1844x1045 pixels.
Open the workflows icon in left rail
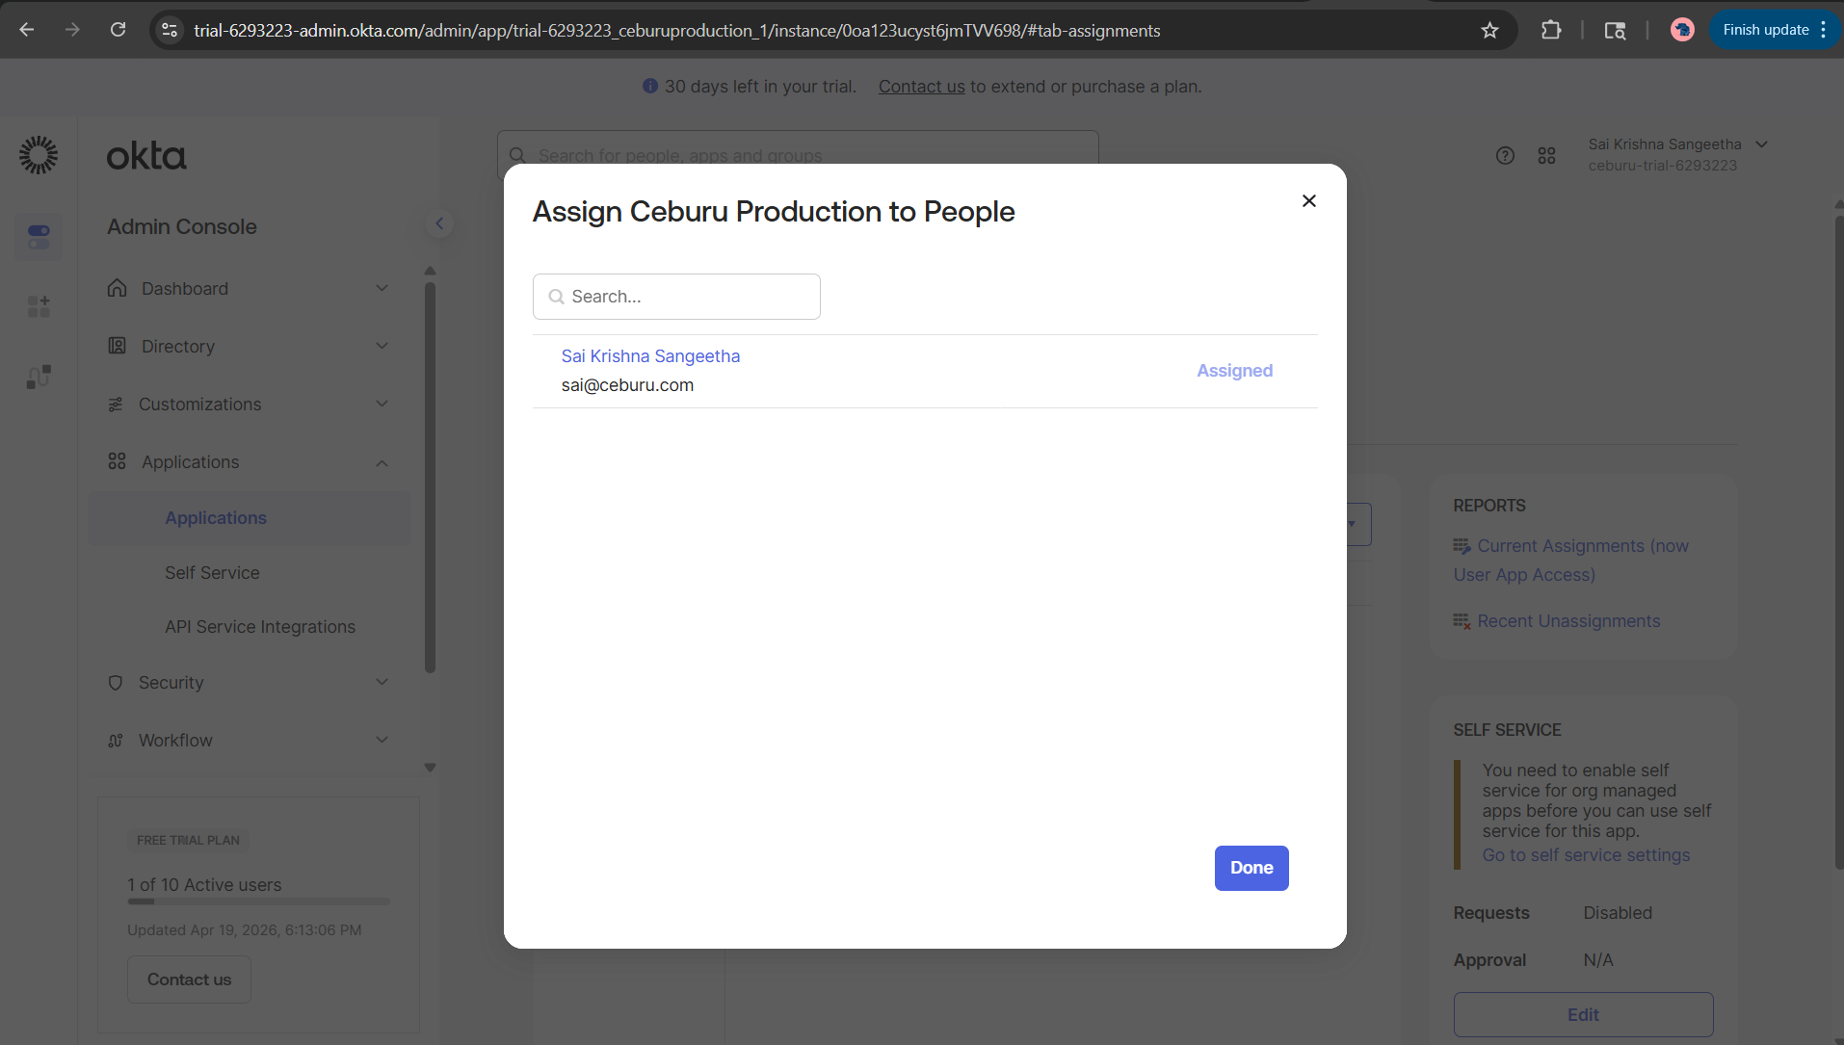coord(39,377)
